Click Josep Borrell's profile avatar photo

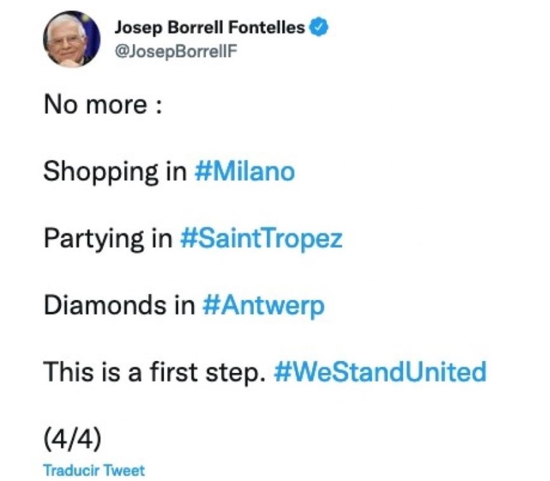click(x=71, y=39)
